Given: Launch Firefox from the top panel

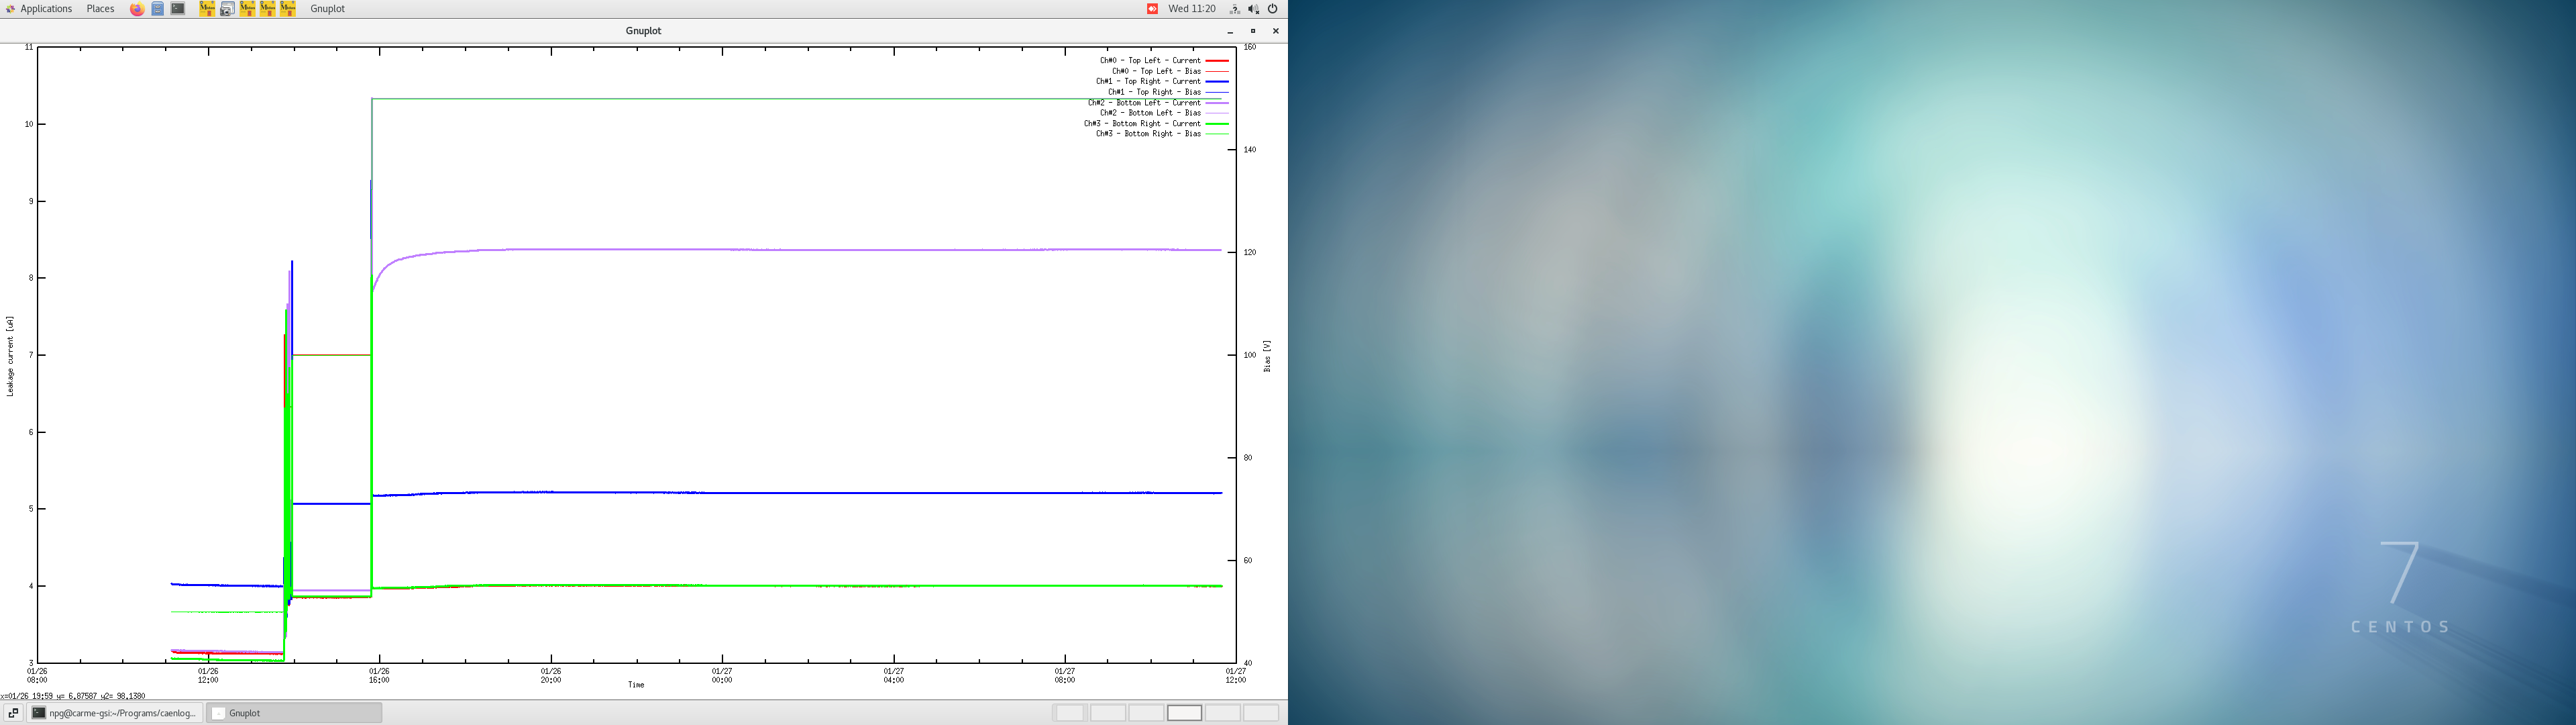Looking at the screenshot, I should point(137,9).
